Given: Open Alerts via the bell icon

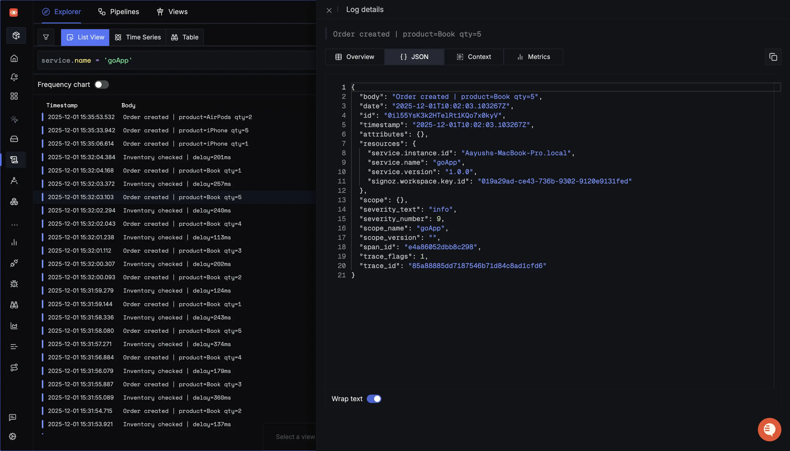Looking at the screenshot, I should click(x=14, y=78).
